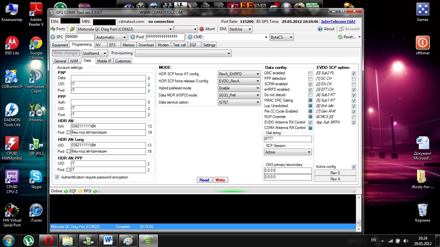440x247 pixels.
Task: Open the Automatic SPC mode dropdown
Action: [x=111, y=37]
